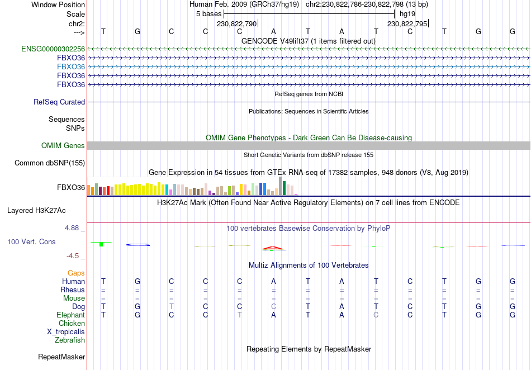Open the RefSeq Curated track label
Image resolution: width=531 pixels, height=370 pixels.
pos(59,102)
